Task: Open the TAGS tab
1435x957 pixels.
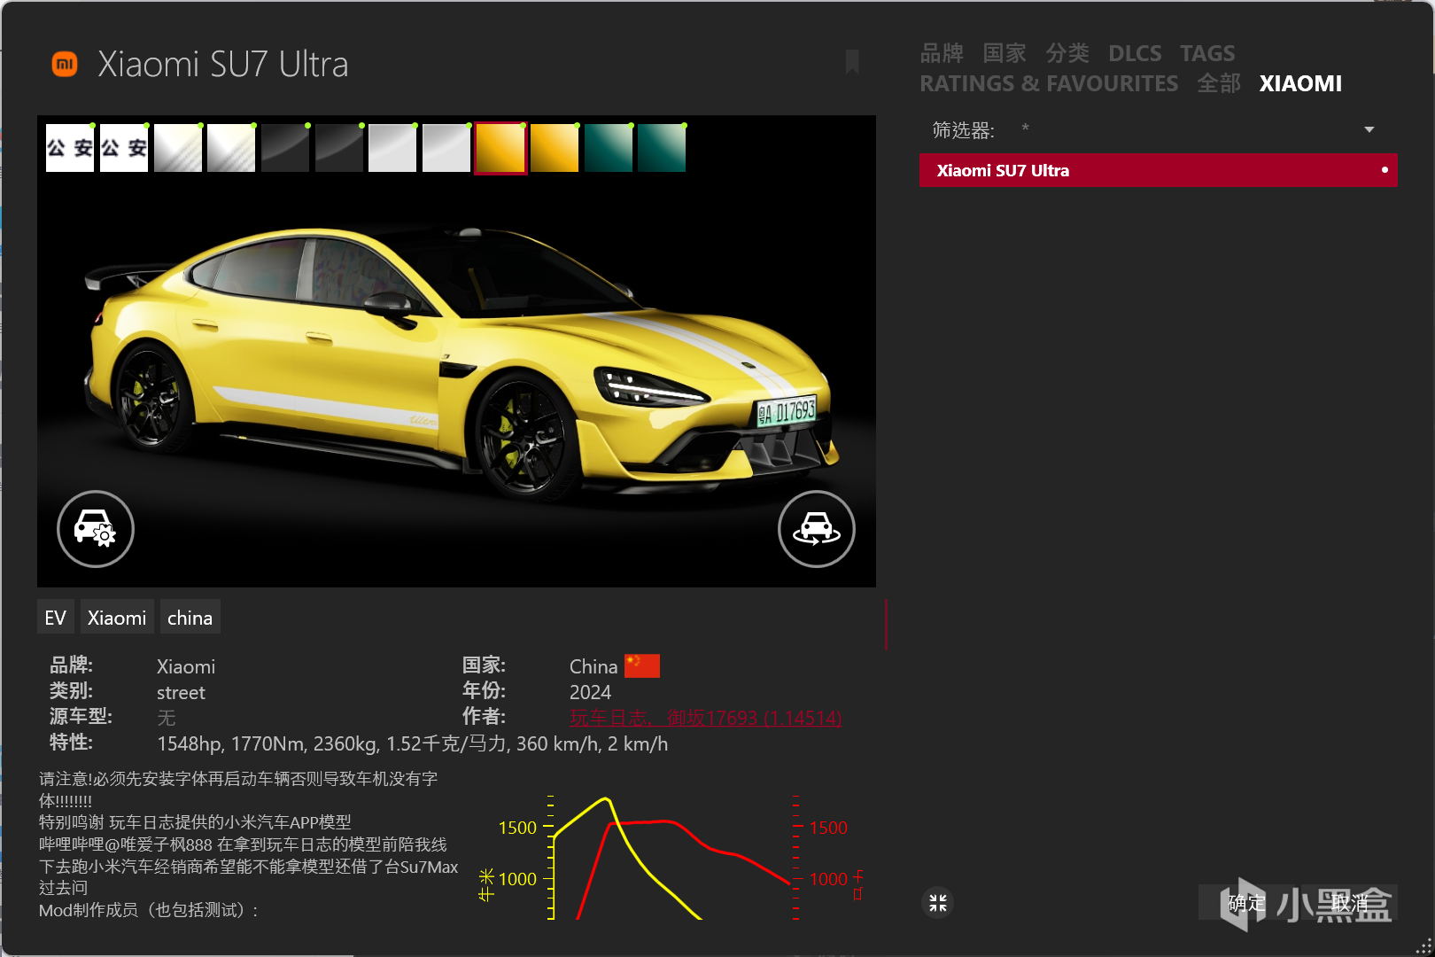Action: [x=1207, y=53]
